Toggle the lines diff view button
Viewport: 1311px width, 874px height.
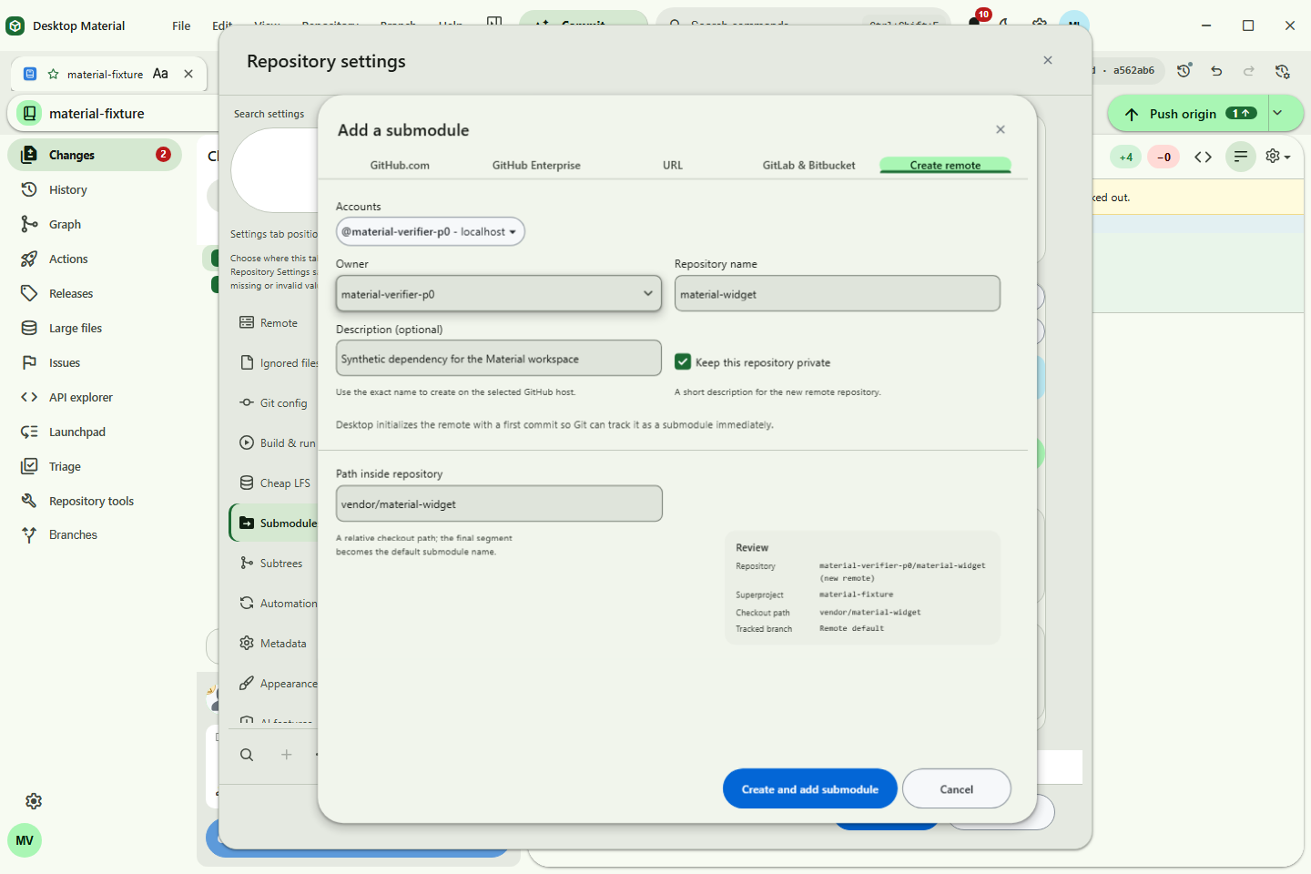pyautogui.click(x=1241, y=157)
